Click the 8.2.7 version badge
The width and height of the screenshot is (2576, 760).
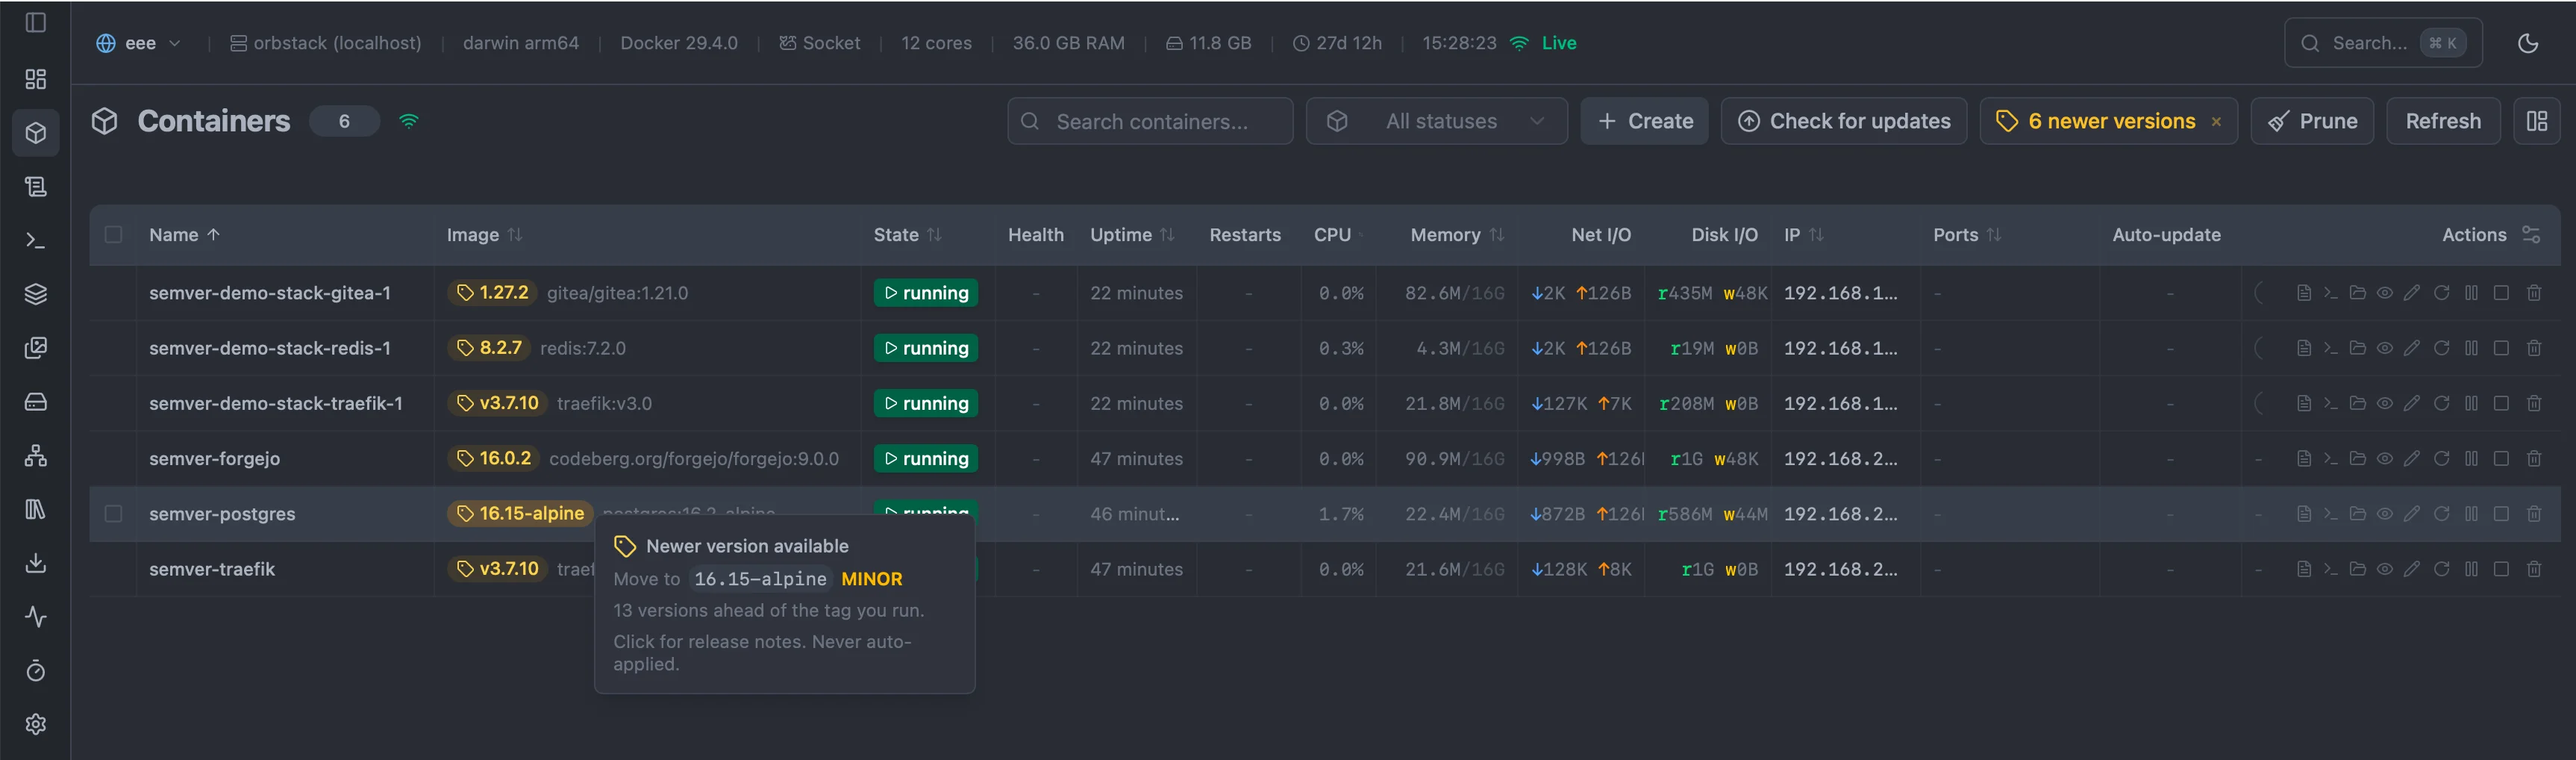(x=489, y=348)
